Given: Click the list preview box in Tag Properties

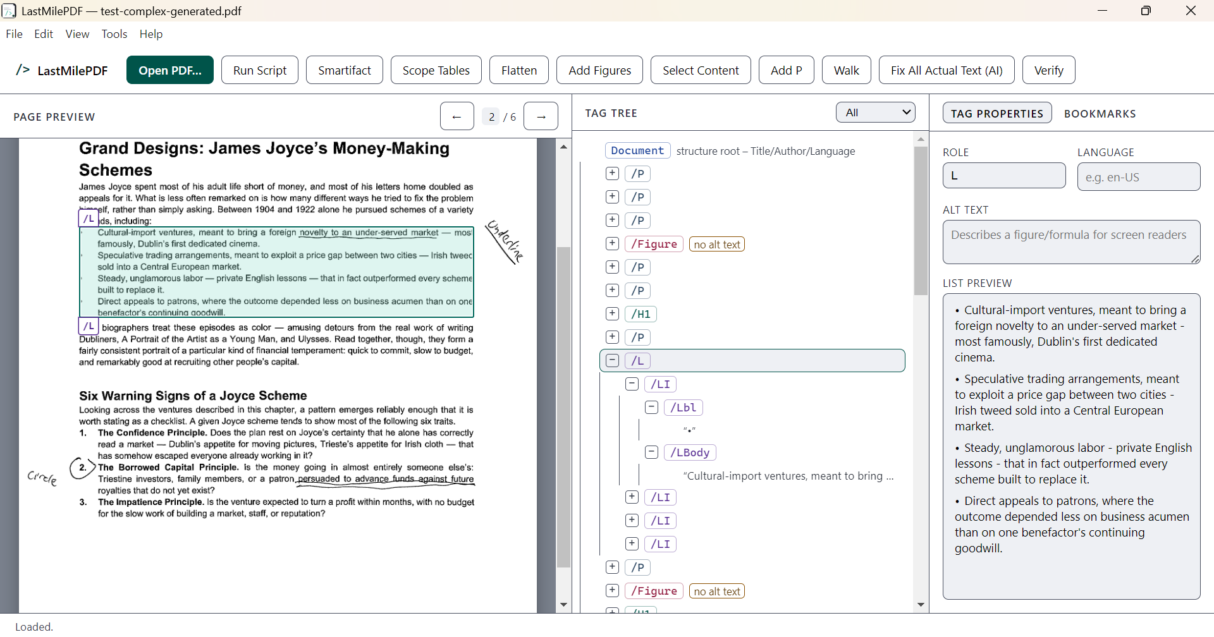Looking at the screenshot, I should tap(1071, 446).
